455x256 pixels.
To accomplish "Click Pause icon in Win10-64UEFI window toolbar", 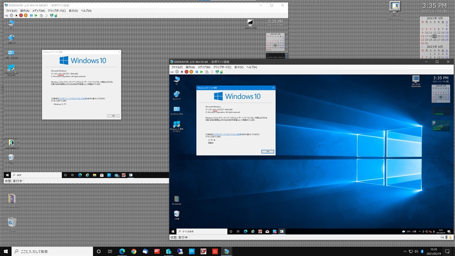I will 32,16.
